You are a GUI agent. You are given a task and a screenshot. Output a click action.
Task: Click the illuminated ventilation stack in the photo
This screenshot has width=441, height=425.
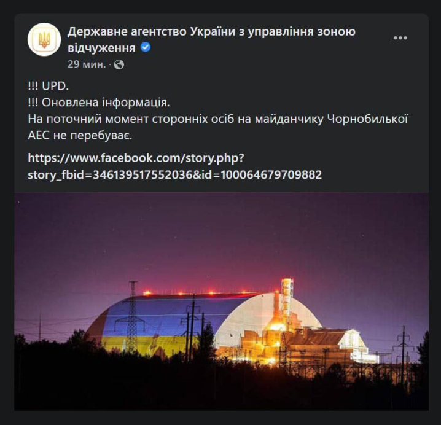click(x=287, y=301)
